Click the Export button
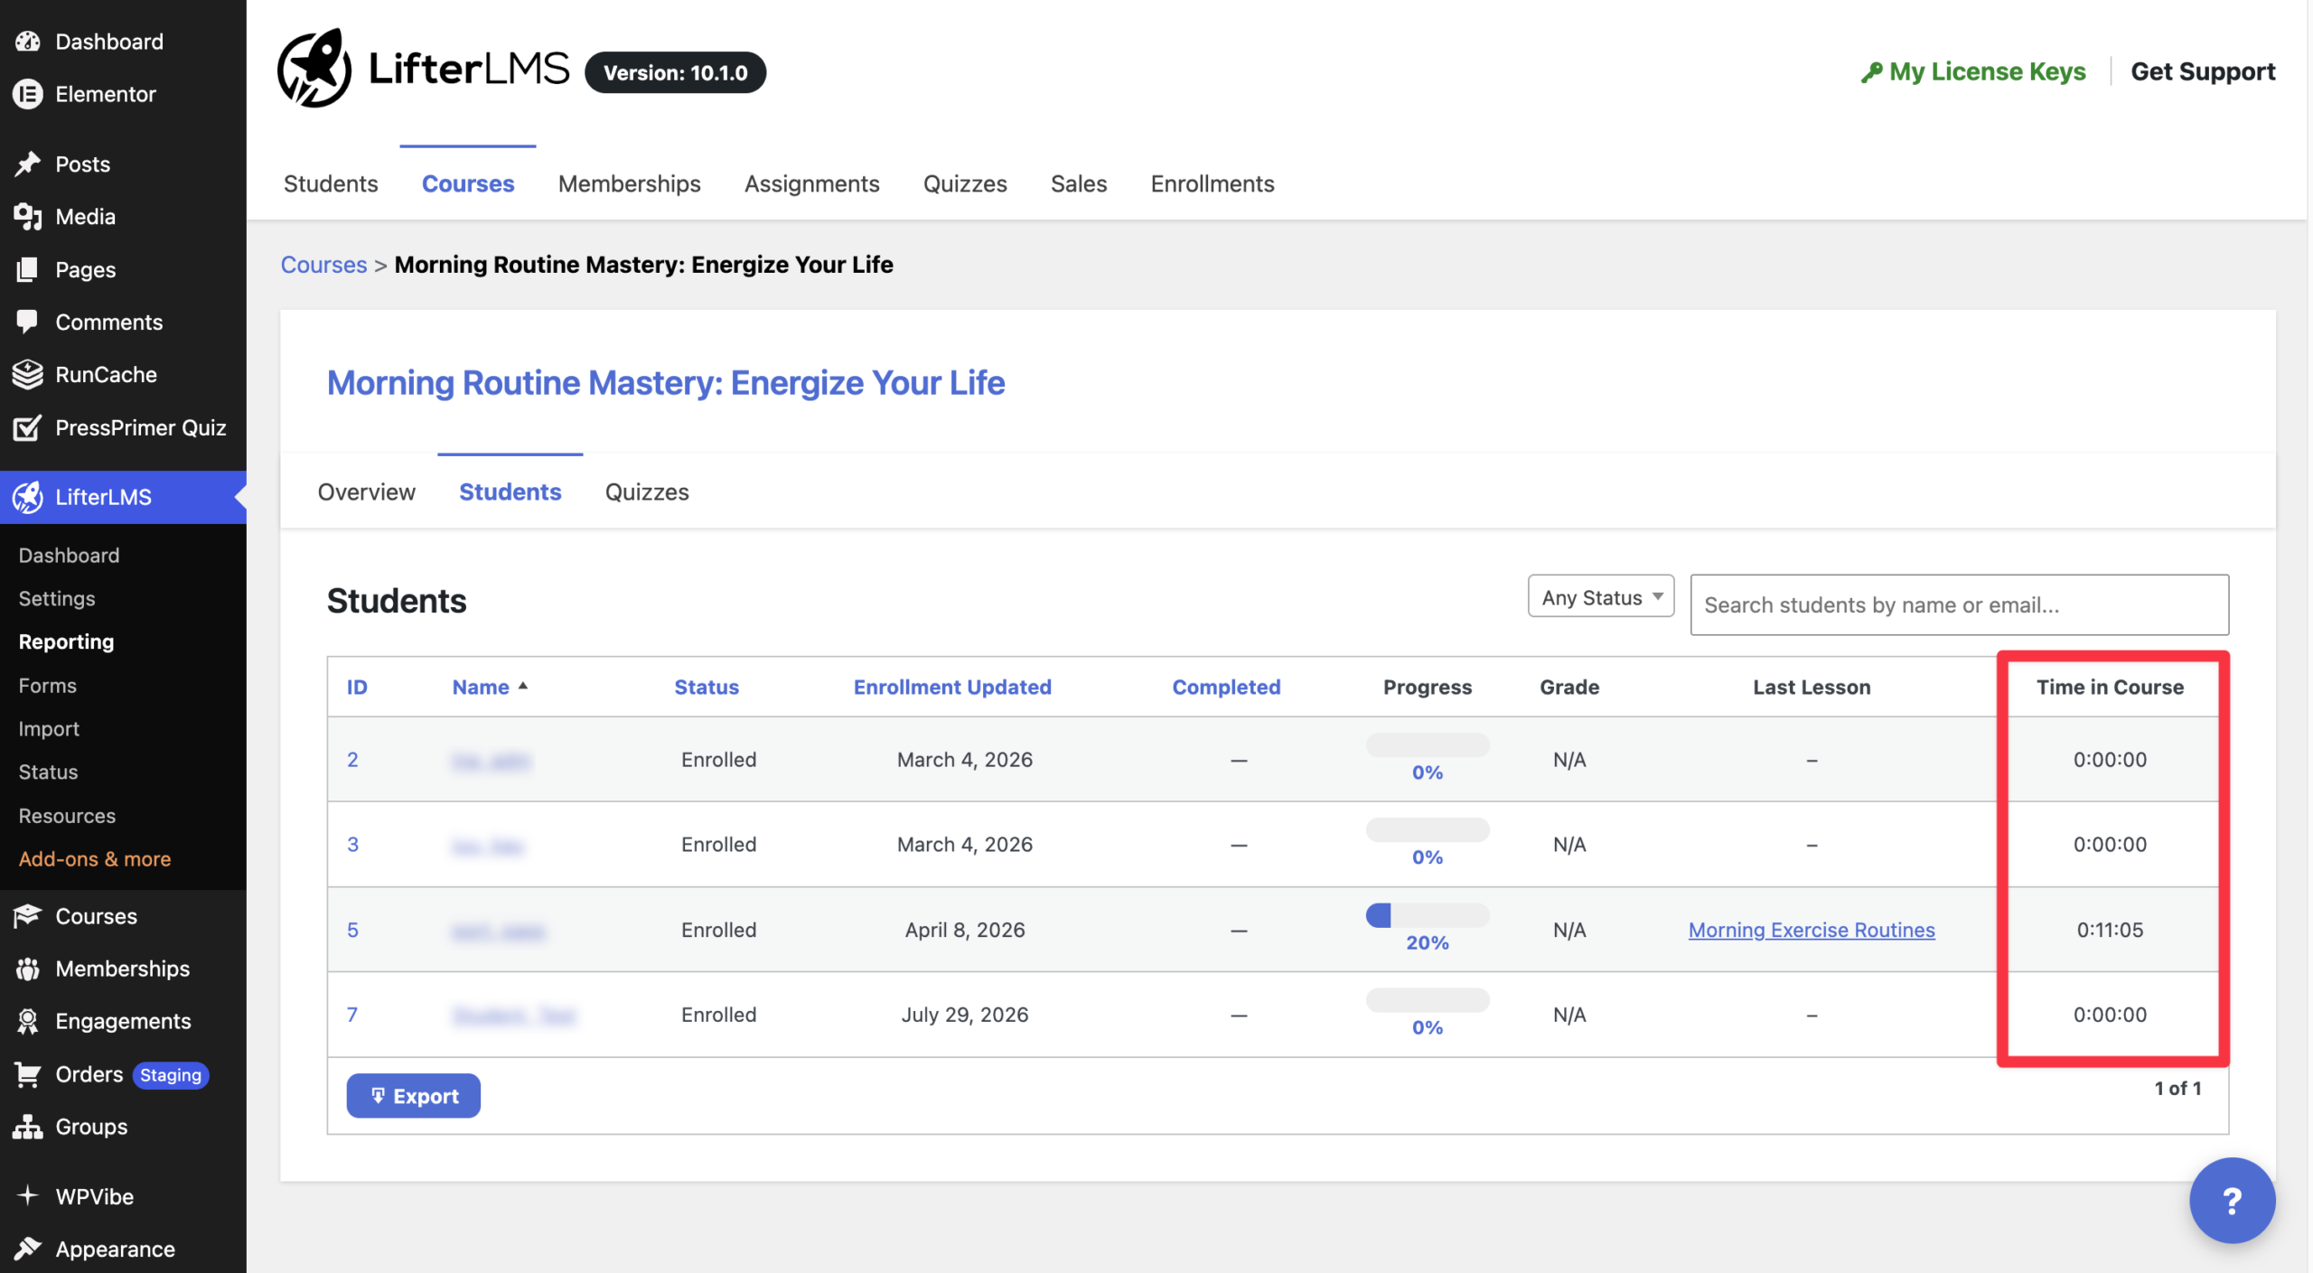Image resolution: width=2313 pixels, height=1273 pixels. (x=414, y=1096)
